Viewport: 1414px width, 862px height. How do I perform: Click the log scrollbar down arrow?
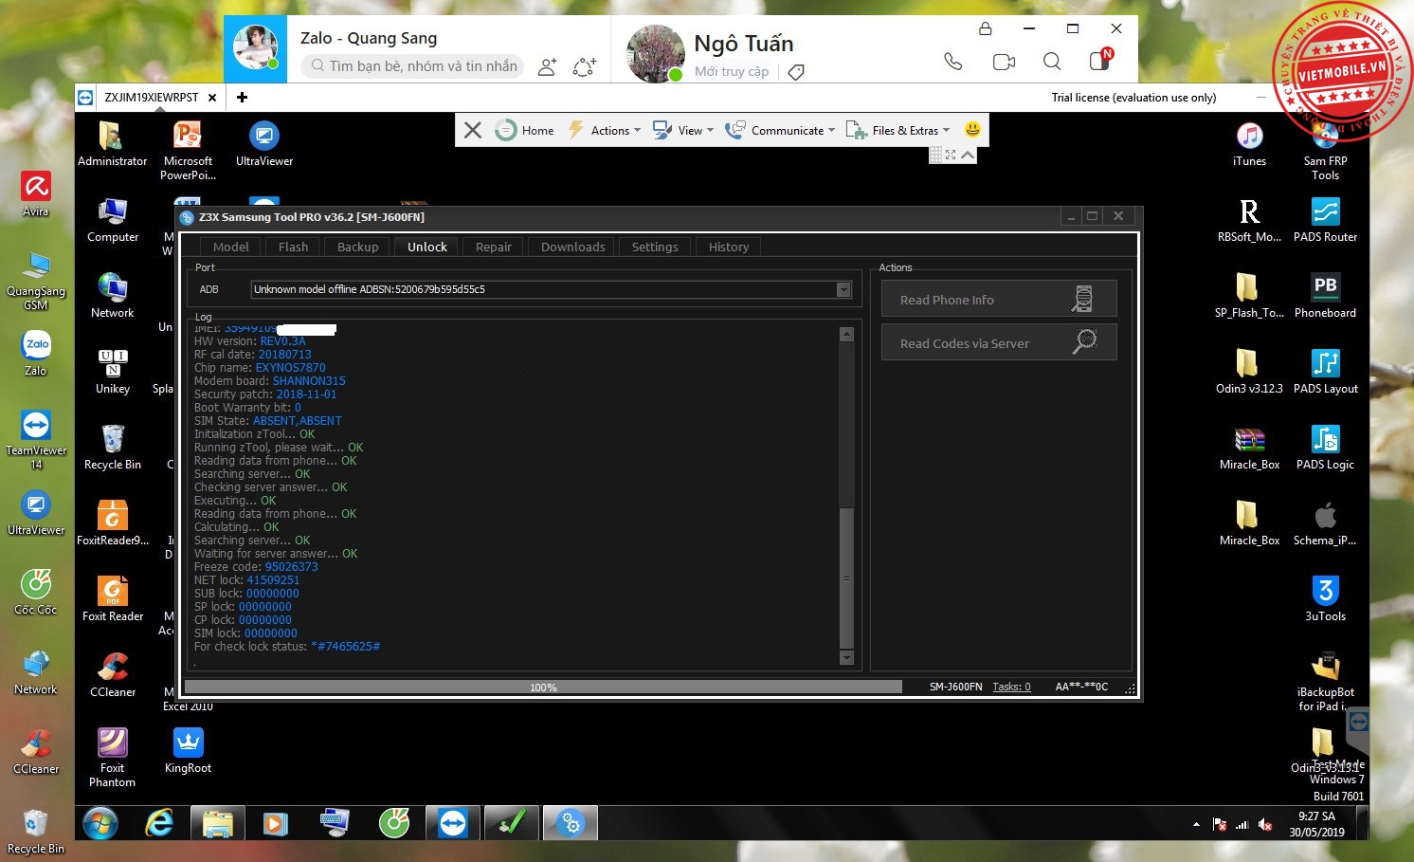point(847,657)
